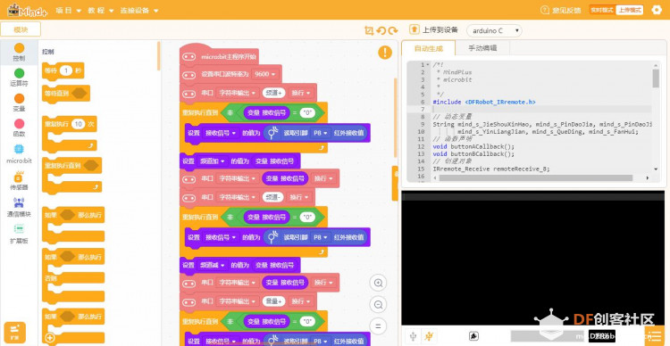Viewport: 670px width, 346px height.
Task: Click the 意见反馈 feedback link
Action: (x=566, y=10)
